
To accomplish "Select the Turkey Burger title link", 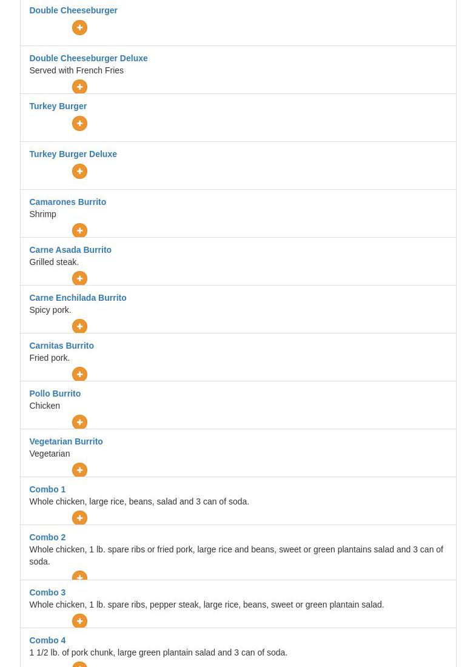I will (x=58, y=106).
